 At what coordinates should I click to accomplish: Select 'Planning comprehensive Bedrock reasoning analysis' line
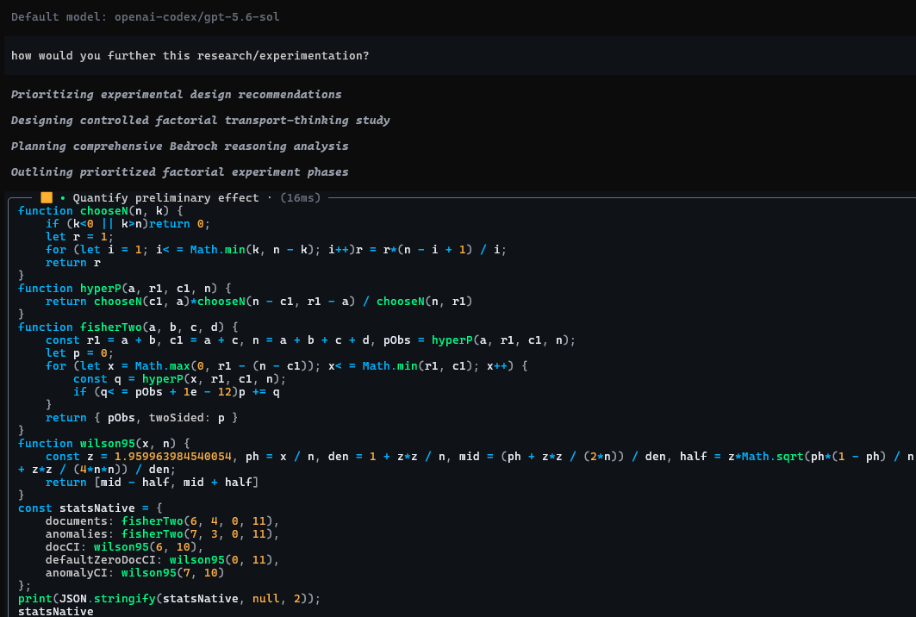coord(180,146)
